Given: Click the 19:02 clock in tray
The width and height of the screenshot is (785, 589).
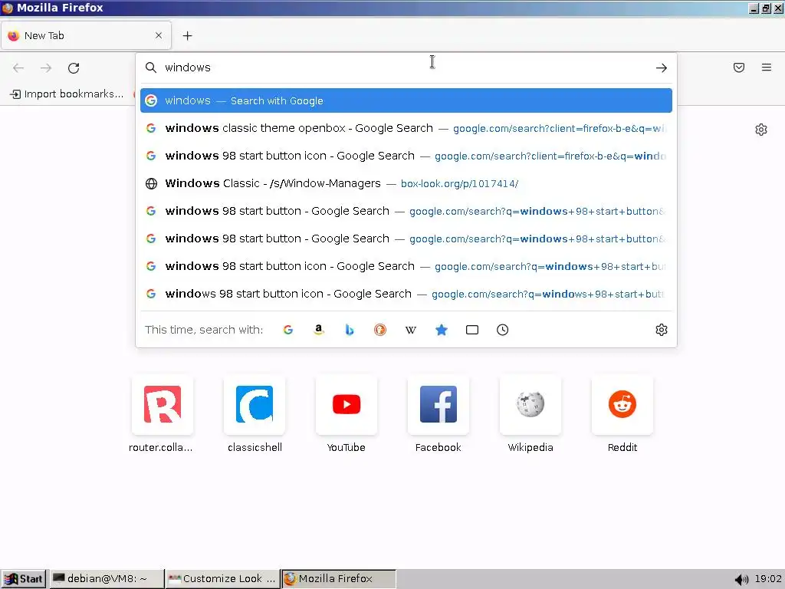Looking at the screenshot, I should click(x=768, y=579).
